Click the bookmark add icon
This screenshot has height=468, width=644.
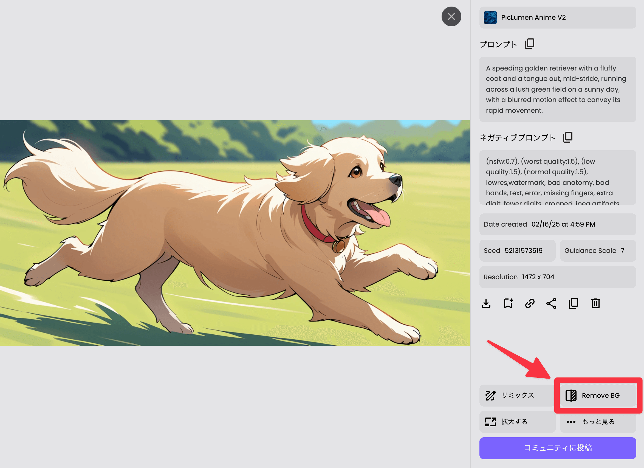(x=508, y=303)
